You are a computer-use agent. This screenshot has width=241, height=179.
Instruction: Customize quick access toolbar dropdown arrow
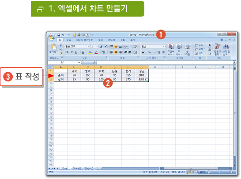coord(93,35)
